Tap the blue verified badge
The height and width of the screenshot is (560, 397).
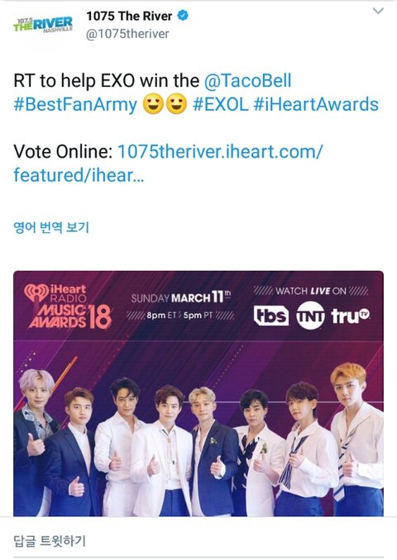click(183, 16)
